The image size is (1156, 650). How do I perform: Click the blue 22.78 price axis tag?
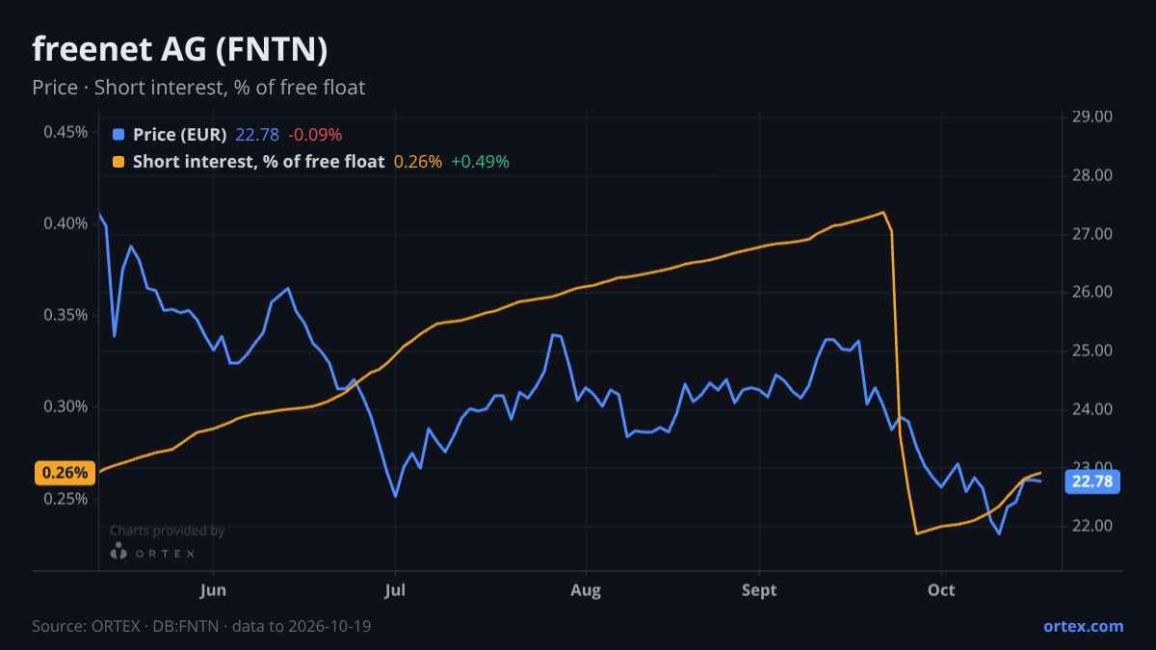tap(1092, 481)
